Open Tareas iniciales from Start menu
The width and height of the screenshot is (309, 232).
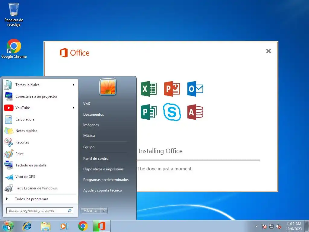pos(40,85)
